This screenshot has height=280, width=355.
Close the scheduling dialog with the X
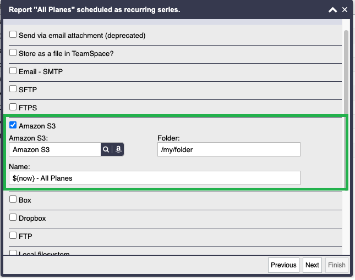click(345, 10)
